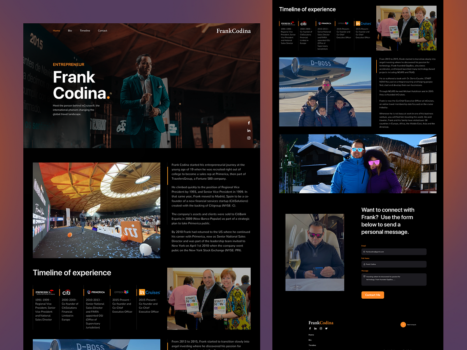The image size is (467, 350).
Task: Click the envelope icon inside the Email field
Action: pyautogui.click(x=364, y=252)
